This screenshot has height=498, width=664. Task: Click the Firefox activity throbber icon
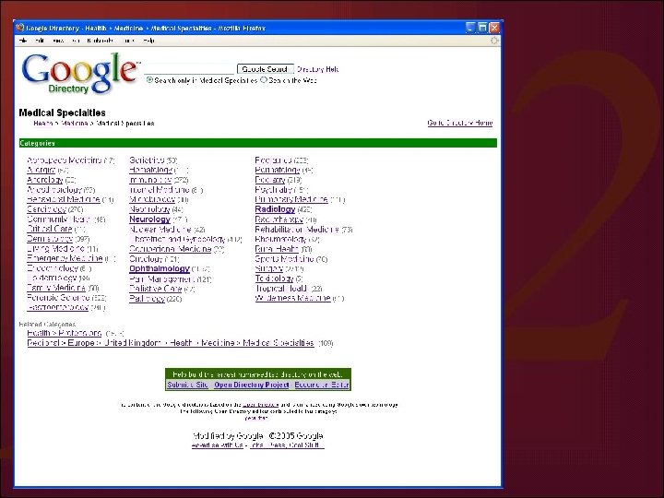493,41
